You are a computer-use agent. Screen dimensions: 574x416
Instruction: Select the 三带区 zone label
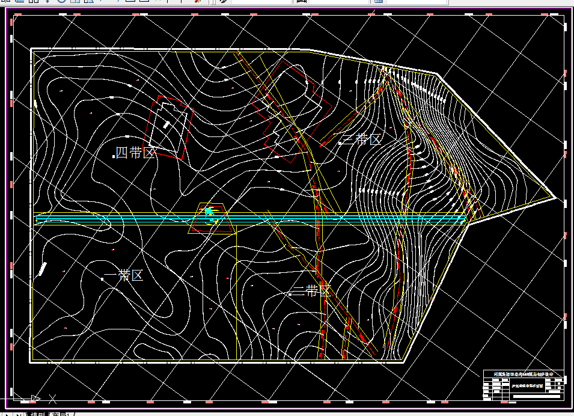click(361, 139)
